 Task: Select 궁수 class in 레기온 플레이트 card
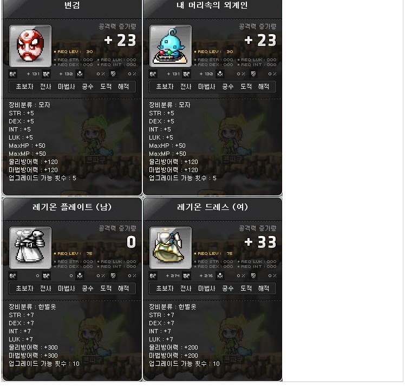coord(88,288)
